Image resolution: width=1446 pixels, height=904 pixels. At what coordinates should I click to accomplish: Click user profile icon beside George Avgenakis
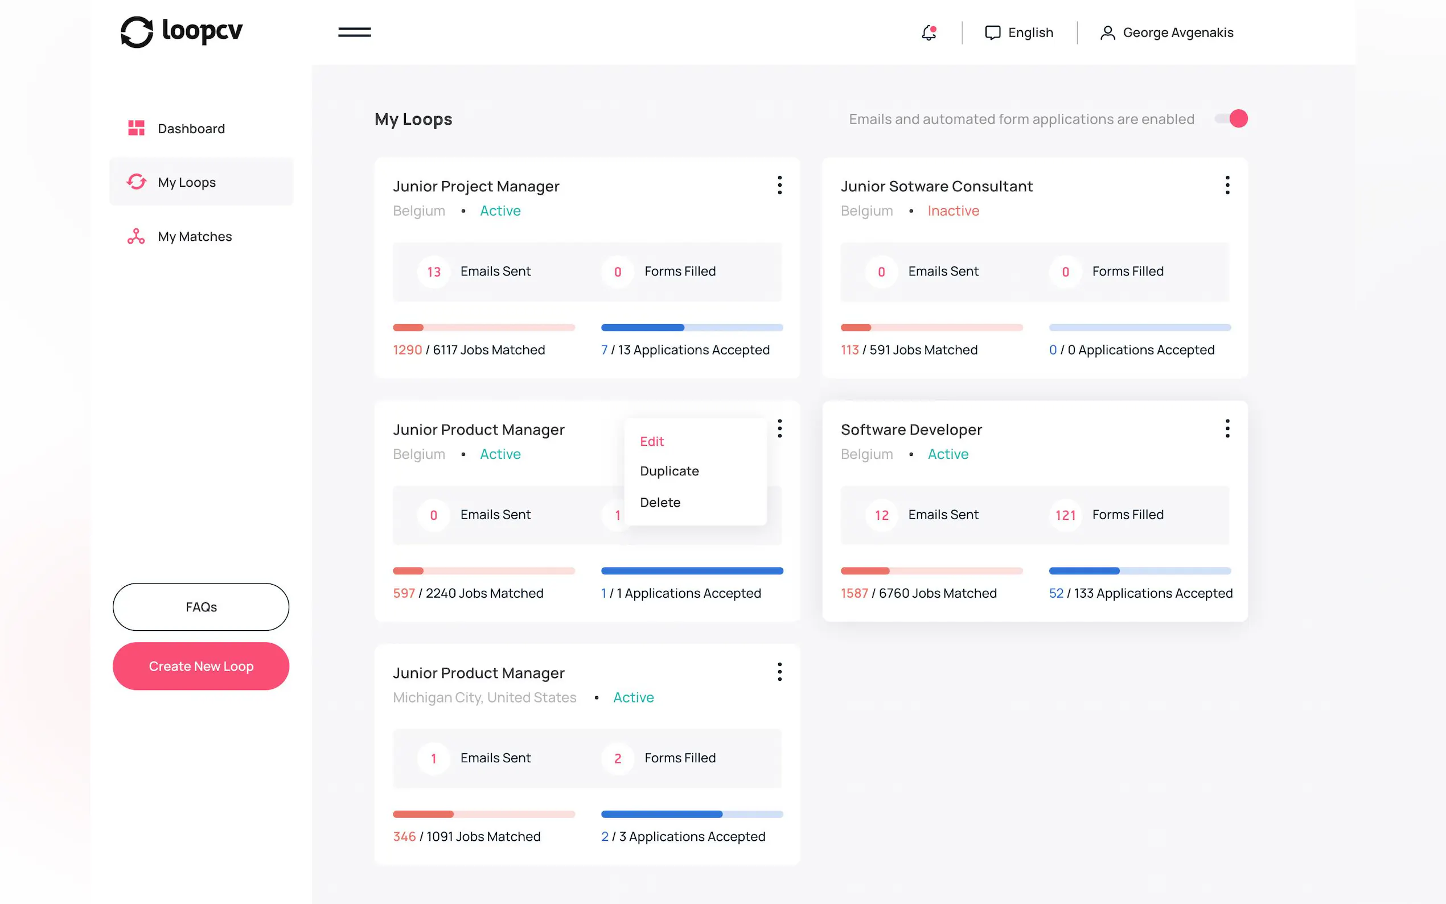[1107, 33]
